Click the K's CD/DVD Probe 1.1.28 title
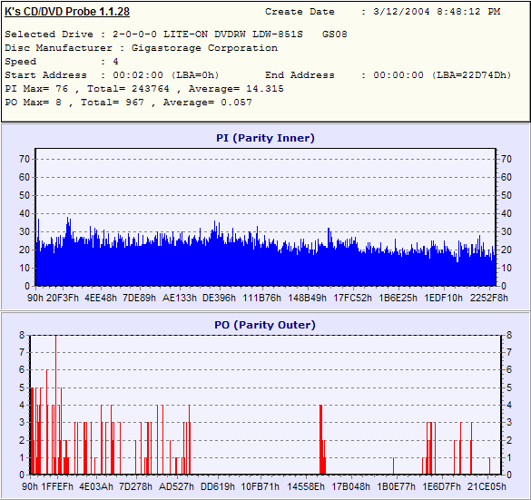Screen dimensions: 531x500 [x=67, y=12]
